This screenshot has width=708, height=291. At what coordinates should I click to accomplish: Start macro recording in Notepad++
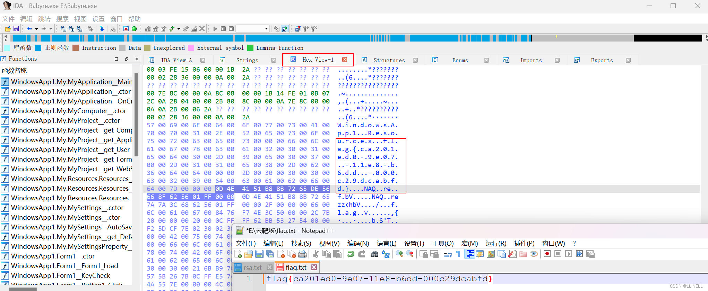(547, 254)
